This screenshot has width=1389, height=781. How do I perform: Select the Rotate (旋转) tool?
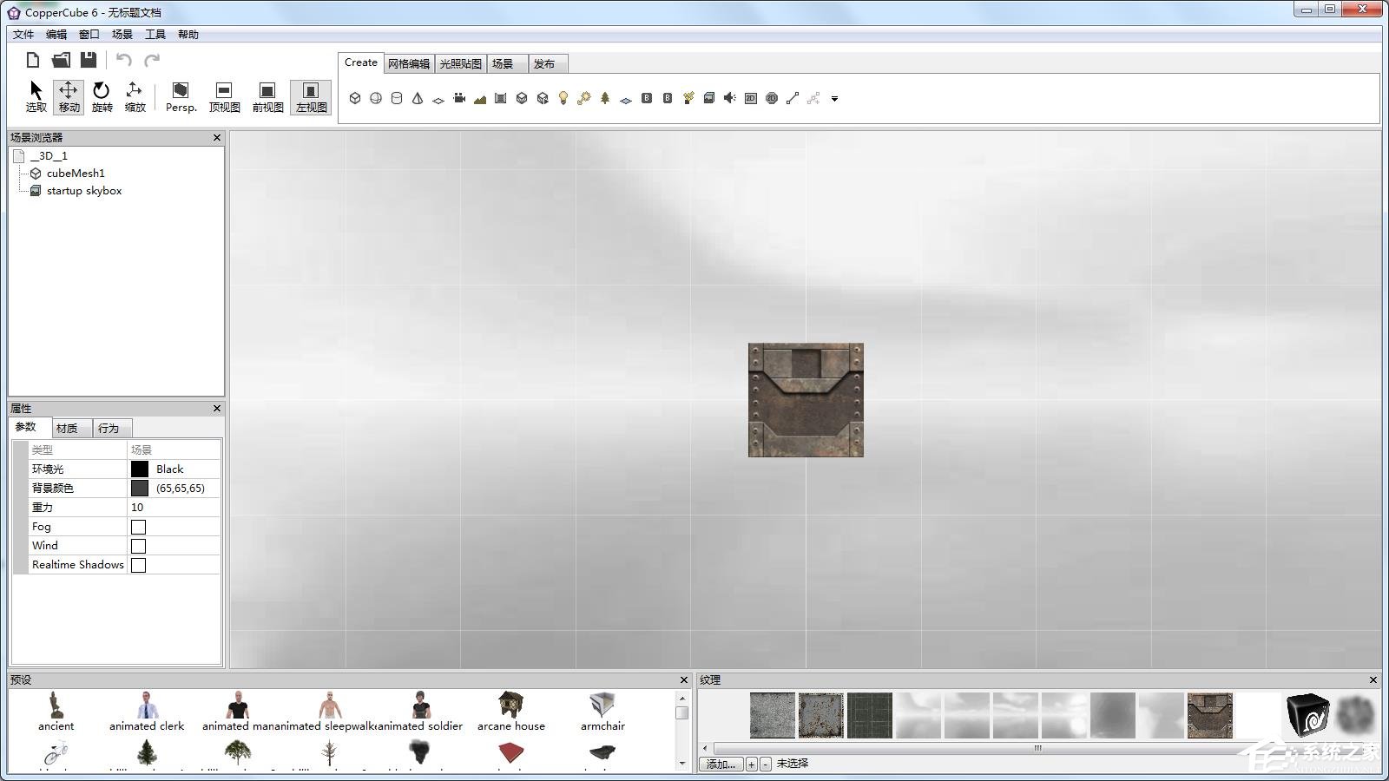pyautogui.click(x=102, y=96)
